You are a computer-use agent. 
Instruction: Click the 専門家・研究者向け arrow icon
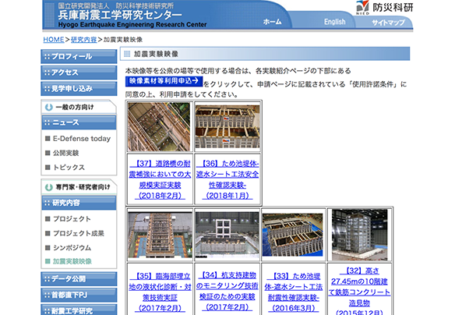pyautogui.click(x=49, y=187)
